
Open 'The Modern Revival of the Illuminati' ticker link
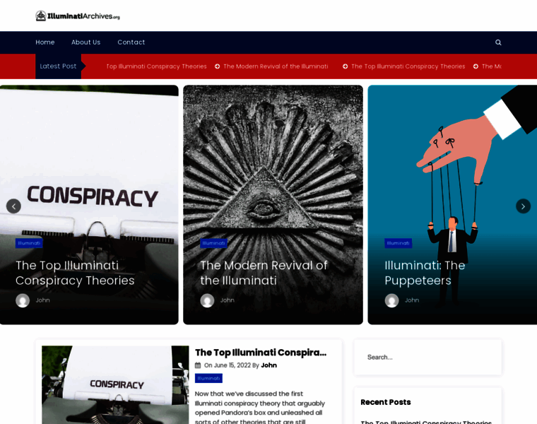pyautogui.click(x=276, y=66)
